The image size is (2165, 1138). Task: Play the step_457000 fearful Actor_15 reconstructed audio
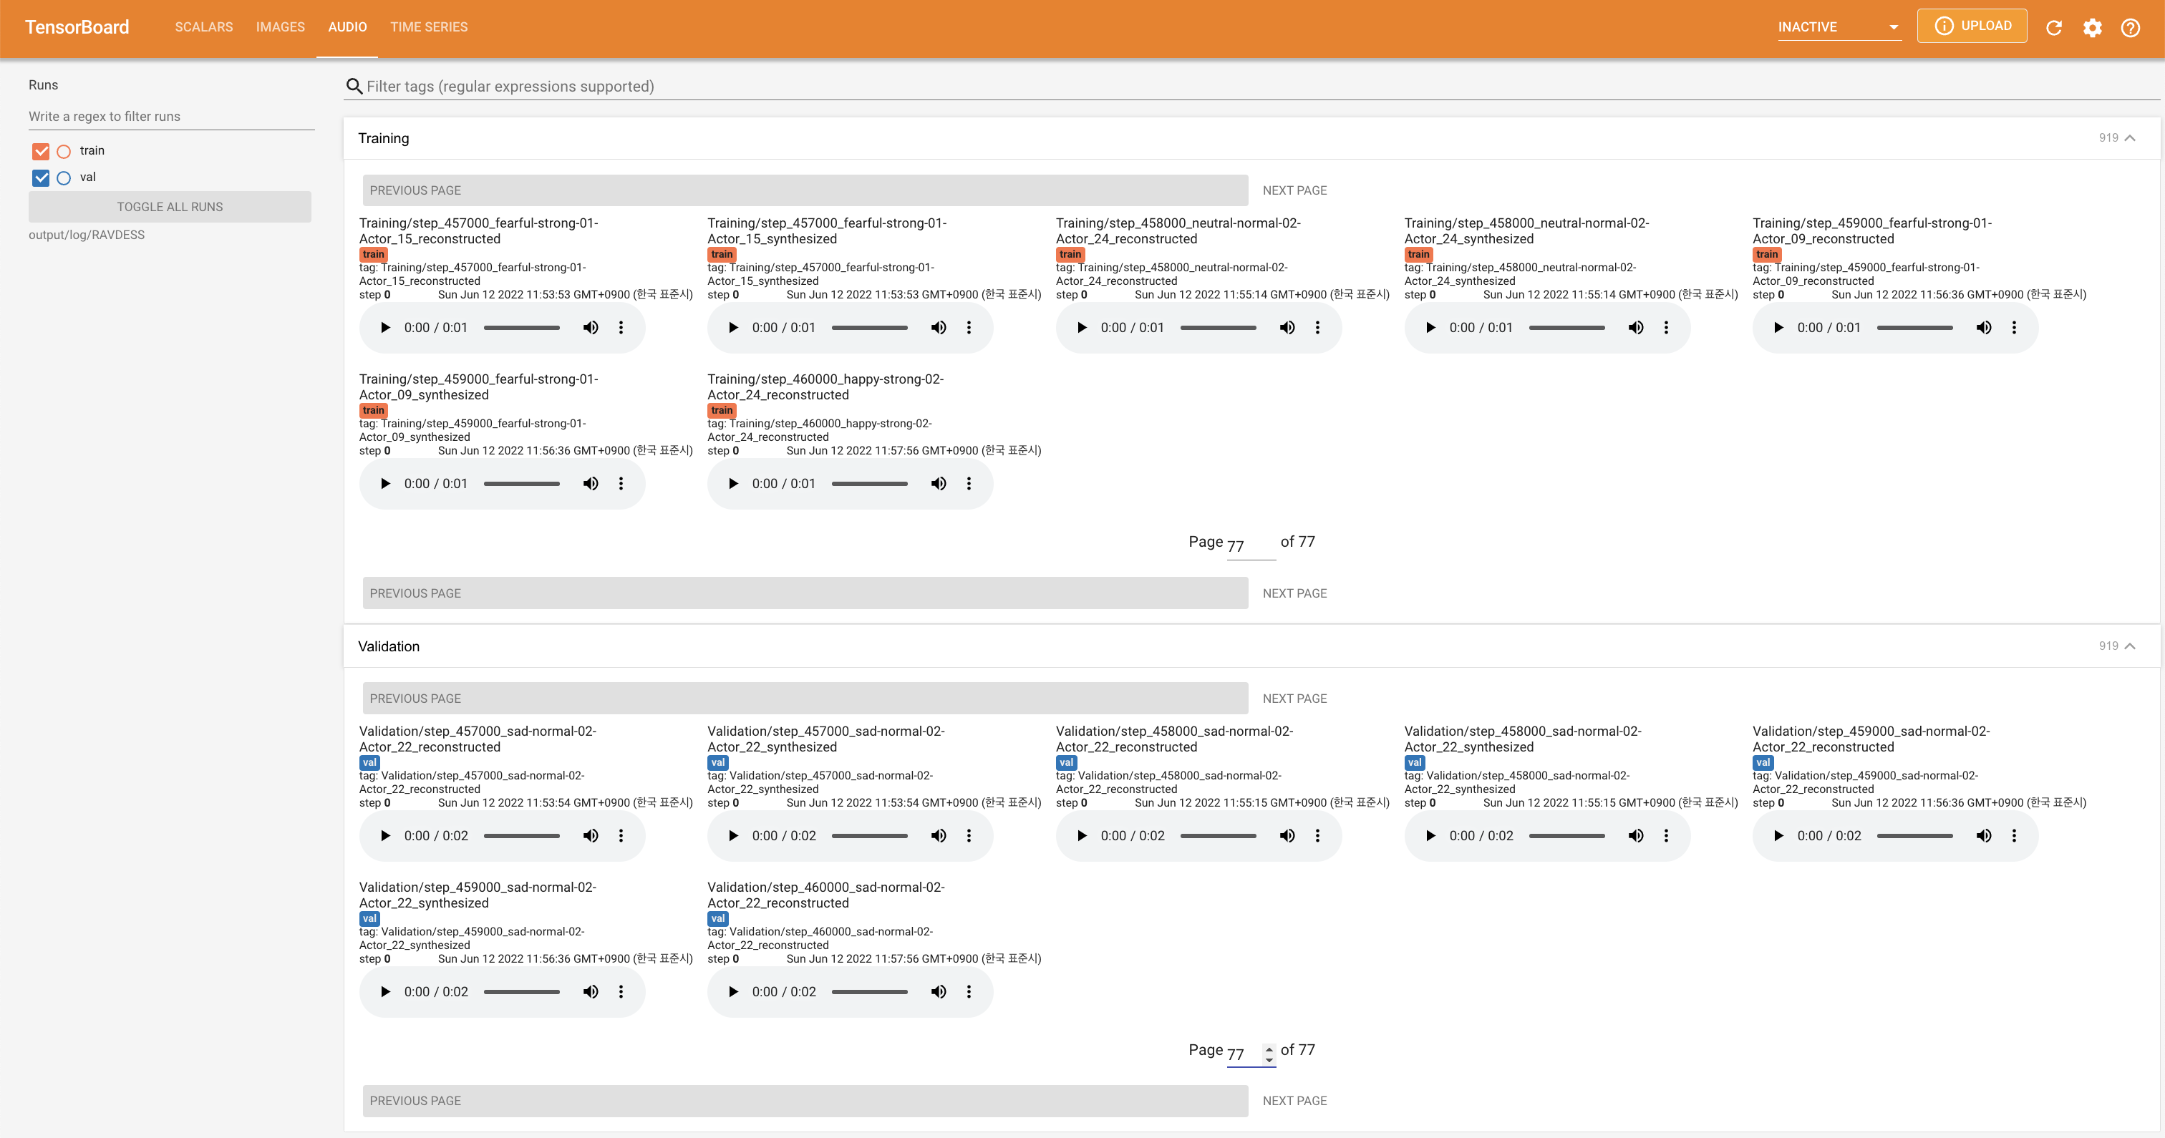click(385, 328)
